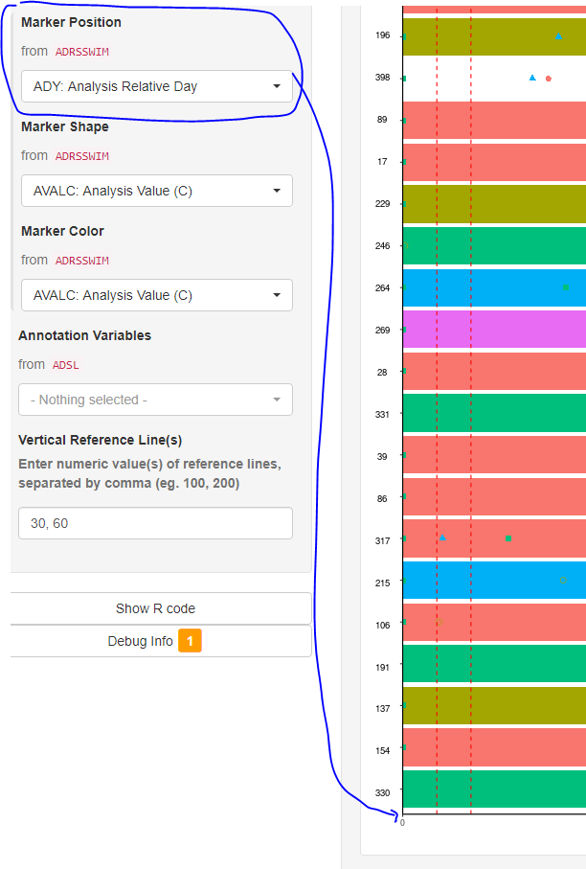Image resolution: width=586 pixels, height=869 pixels.
Task: Click the ADSL link under Annotation Variables
Action: point(65,365)
